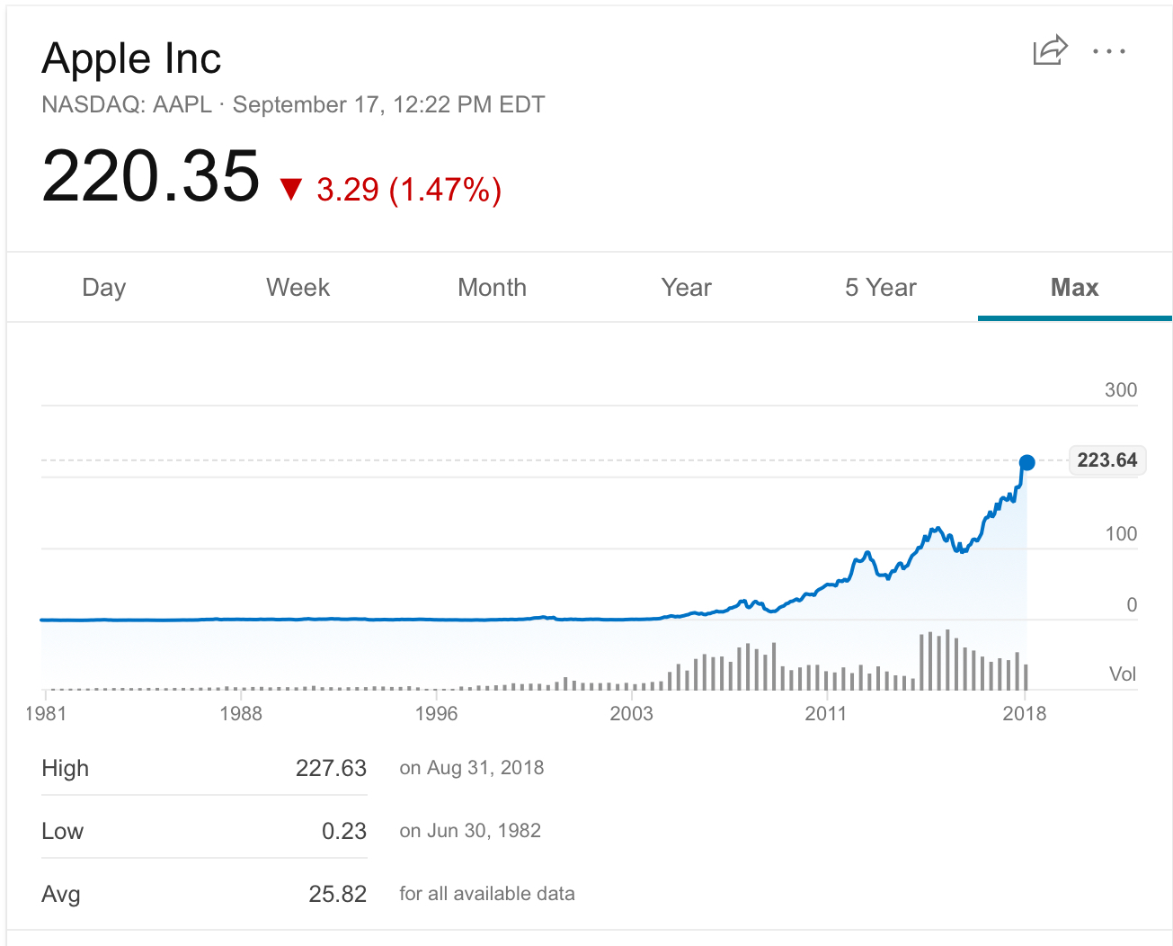The image size is (1173, 946).
Task: Click the Apple Inc title
Action: click(131, 59)
